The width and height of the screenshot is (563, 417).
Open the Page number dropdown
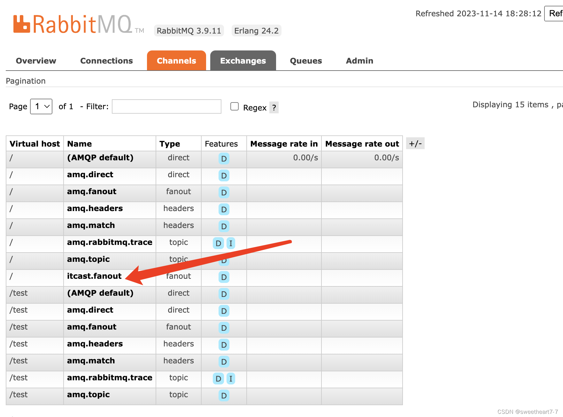coord(41,106)
